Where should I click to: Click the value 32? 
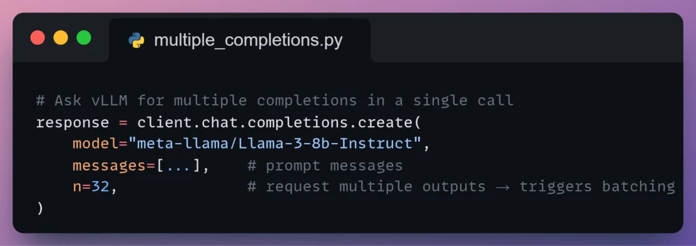tap(100, 186)
